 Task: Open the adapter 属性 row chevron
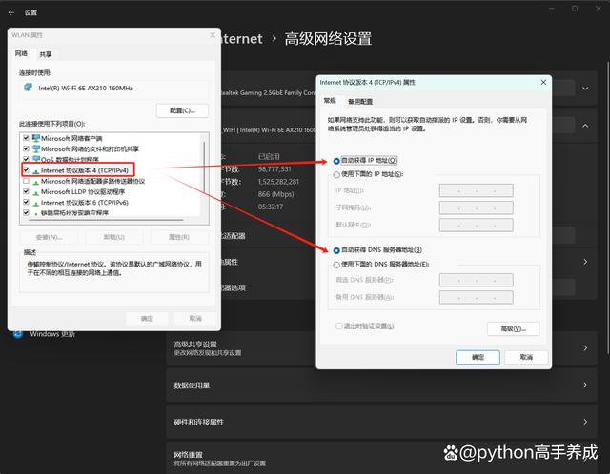[x=585, y=262]
